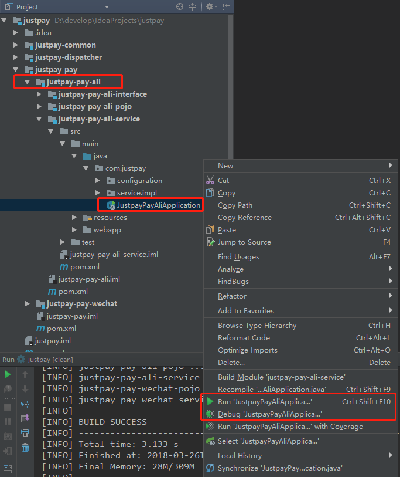Open the Project view dropdown arrow
Image resolution: width=400 pixels, height=477 pixels.
pos(107,6)
